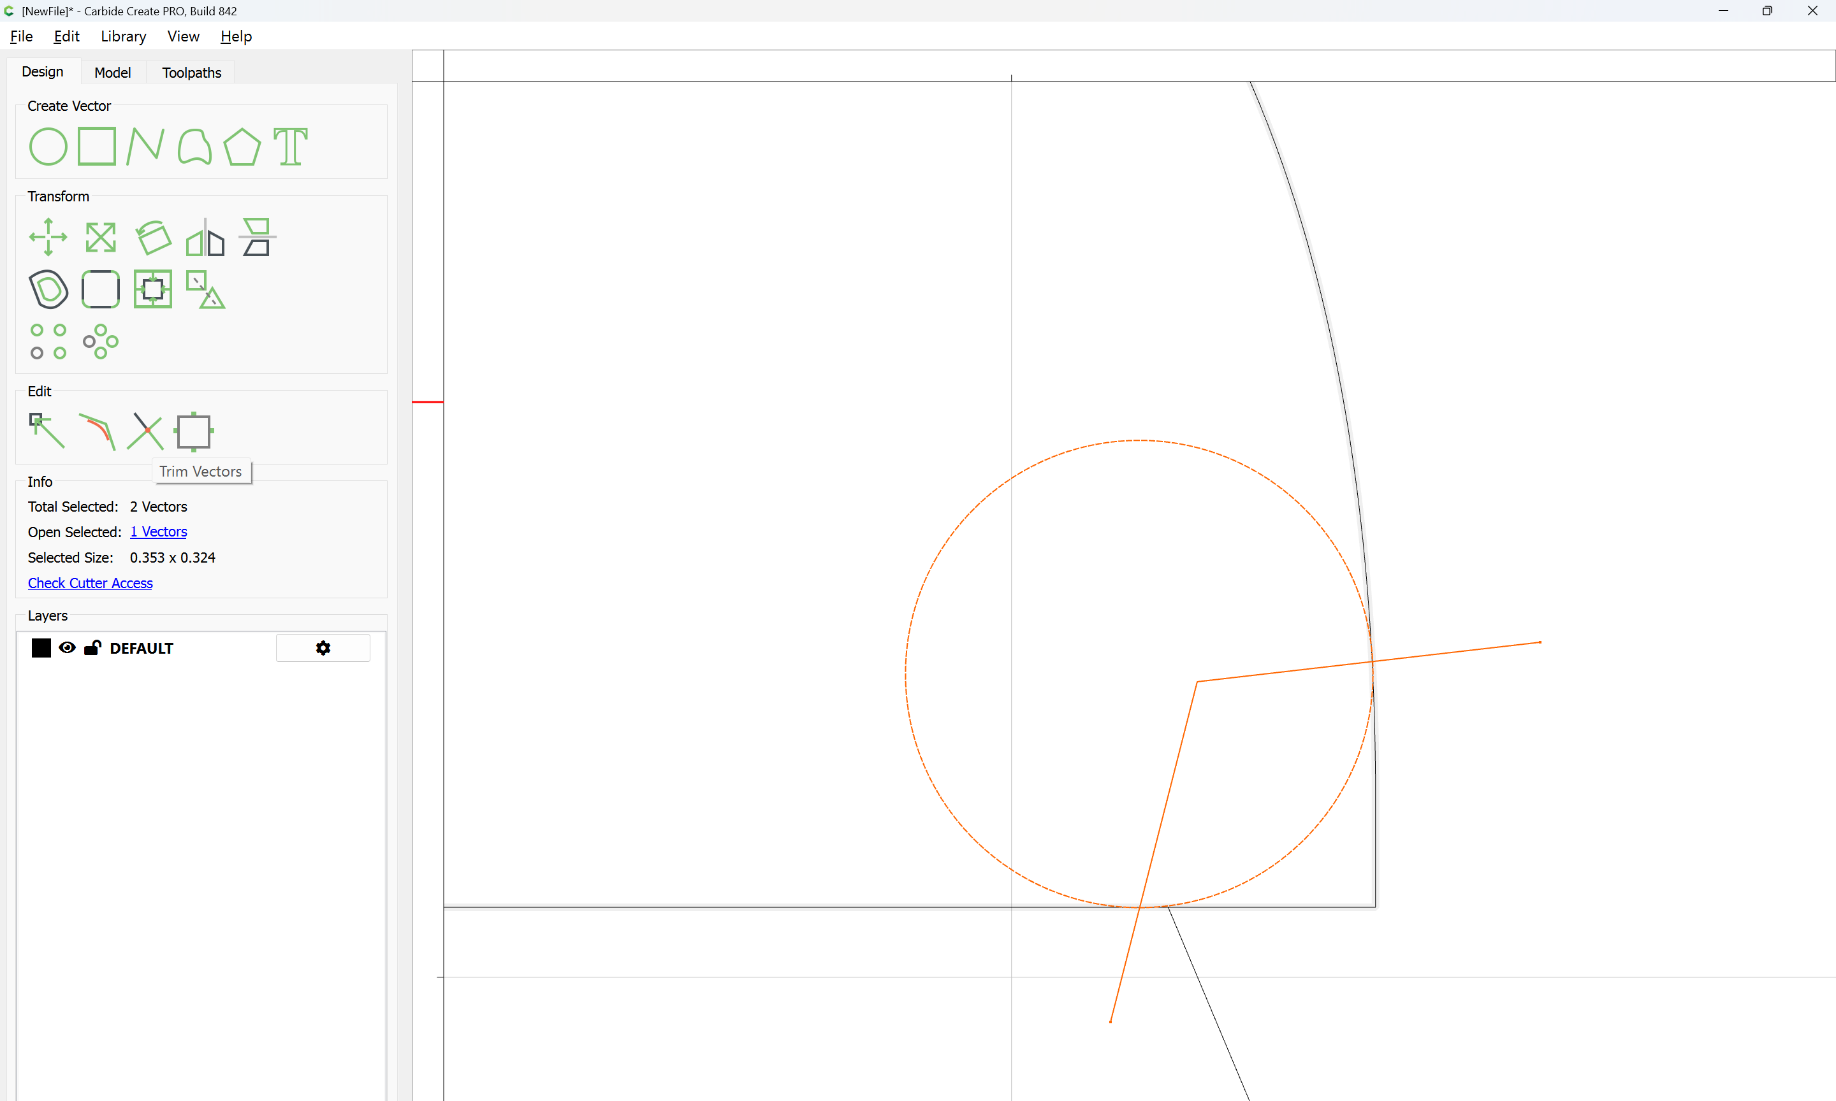Toggle the DEFAULT layer lock icon
The image size is (1836, 1101).
click(x=92, y=648)
